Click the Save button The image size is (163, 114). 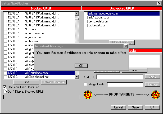pyautogui.click(x=135, y=107)
